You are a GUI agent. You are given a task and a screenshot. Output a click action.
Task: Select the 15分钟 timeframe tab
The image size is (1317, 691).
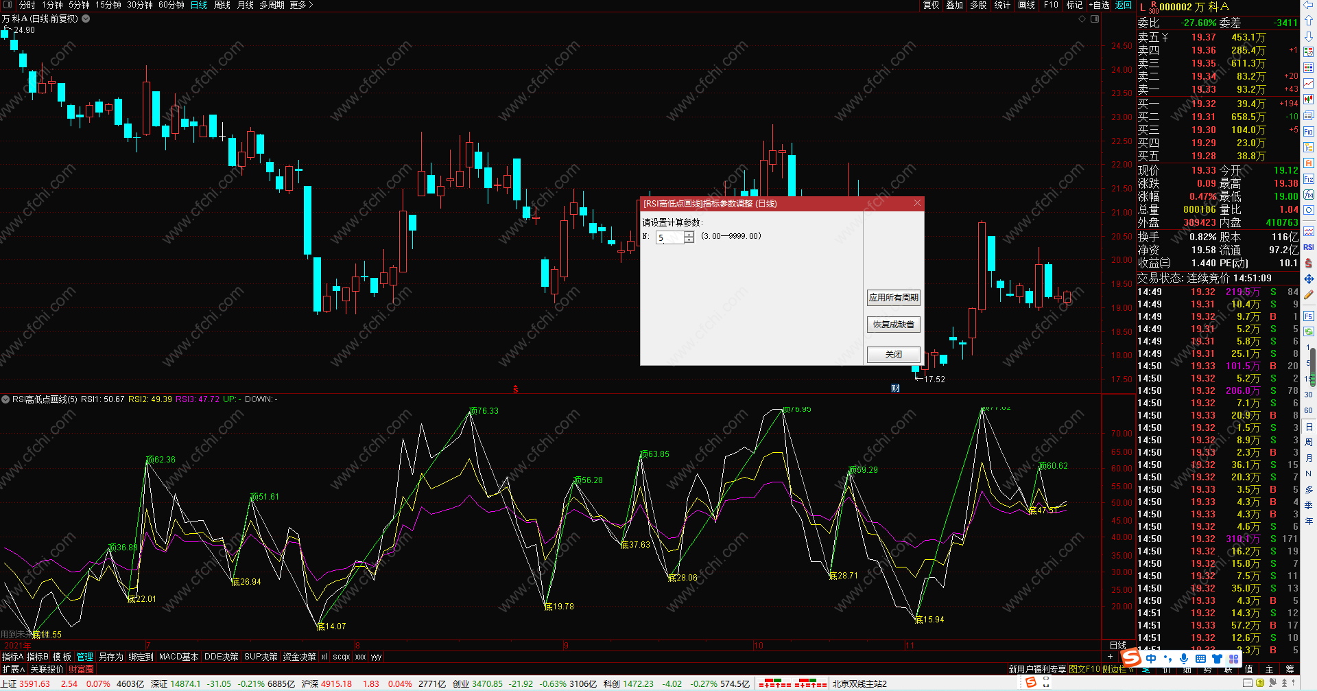pos(108,5)
